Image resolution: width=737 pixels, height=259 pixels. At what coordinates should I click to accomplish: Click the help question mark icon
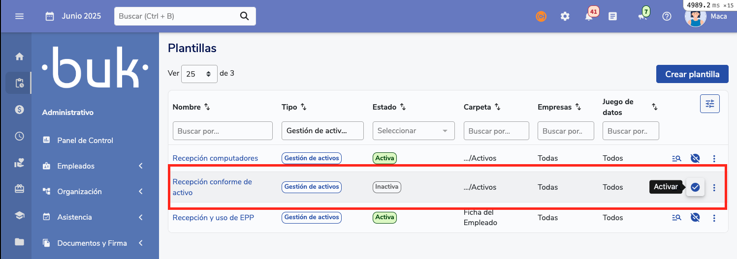click(667, 16)
